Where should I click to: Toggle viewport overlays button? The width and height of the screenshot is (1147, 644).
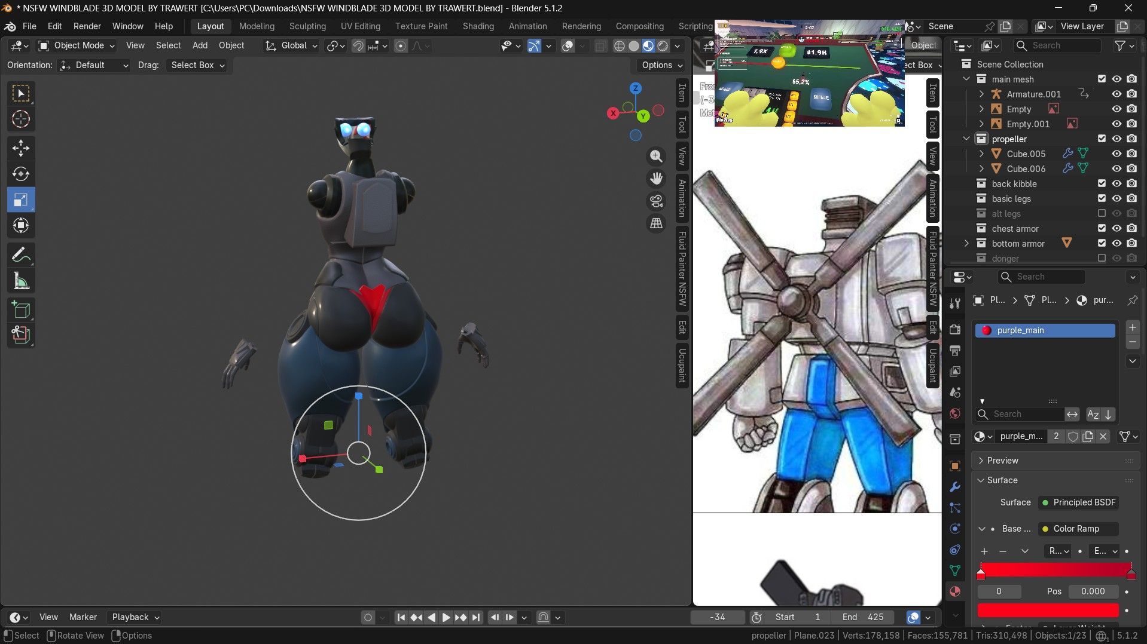pos(568,46)
